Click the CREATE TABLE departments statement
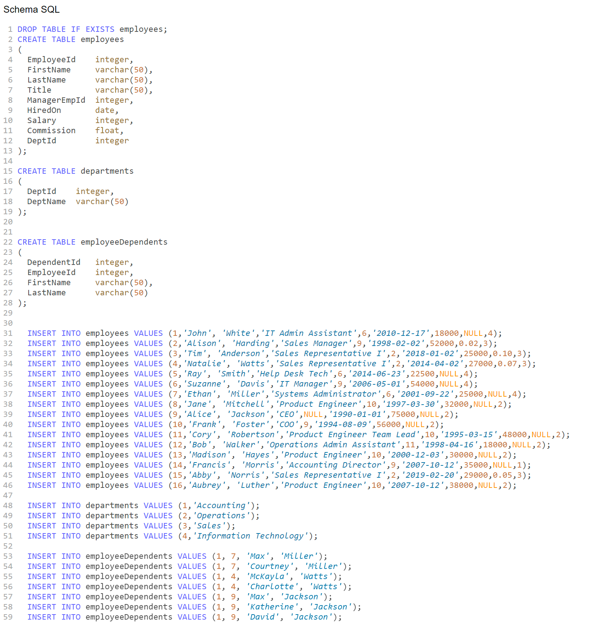The height and width of the screenshot is (633, 595). click(x=75, y=171)
